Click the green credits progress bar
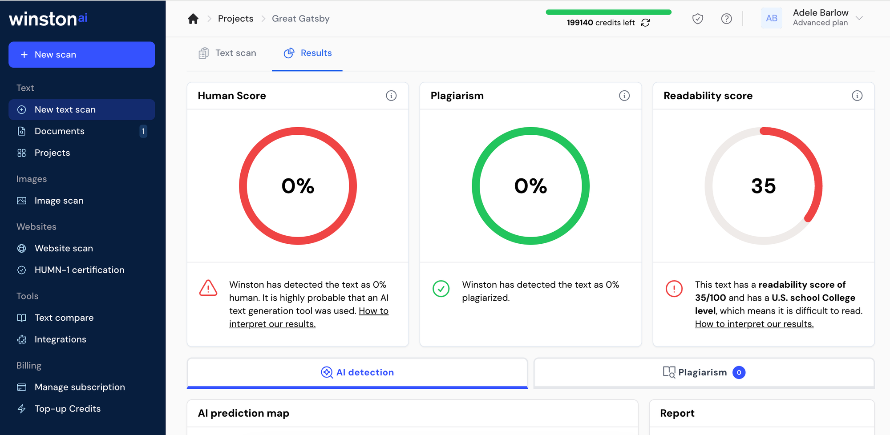The width and height of the screenshot is (890, 435). coord(608,12)
